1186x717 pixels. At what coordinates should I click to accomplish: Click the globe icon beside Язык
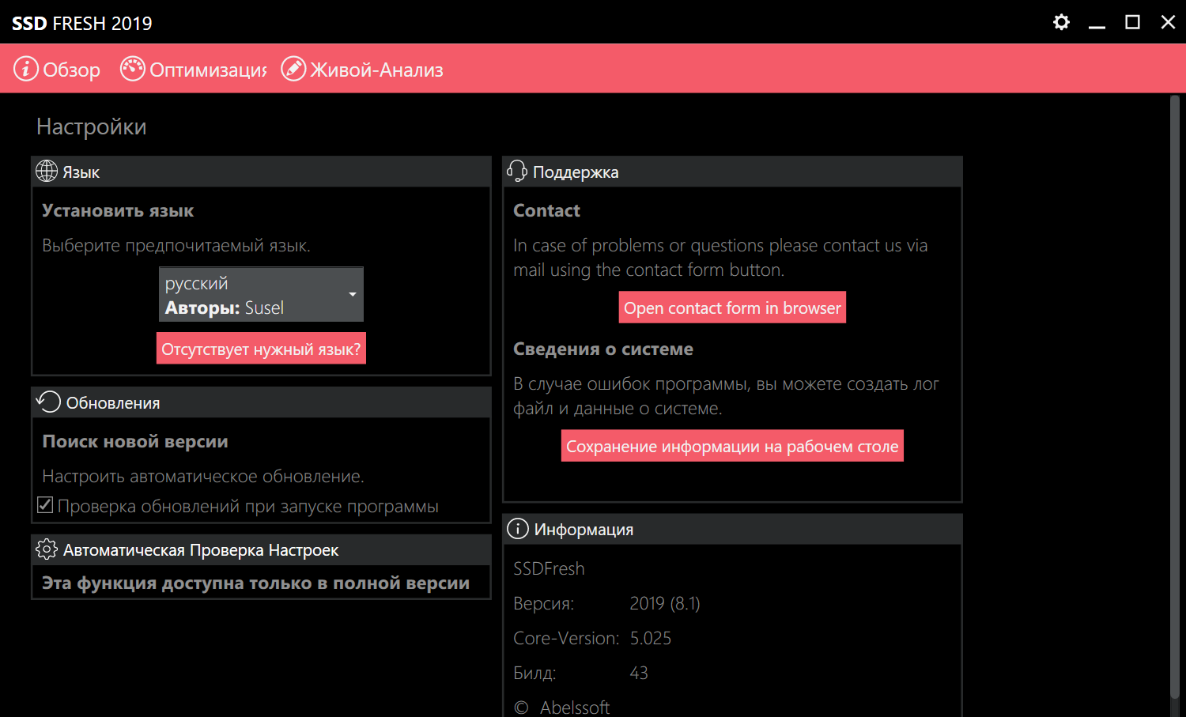[x=47, y=171]
